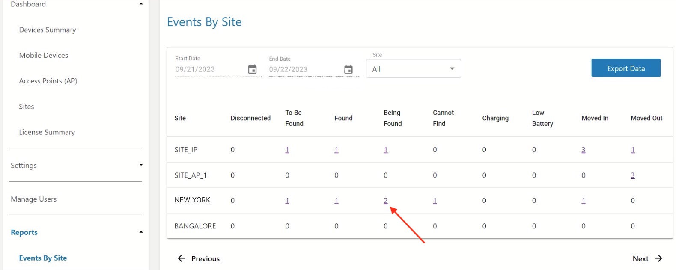Open SITE_IP Moved Out count 1
Image resolution: width=676 pixels, height=270 pixels.
coord(633,150)
